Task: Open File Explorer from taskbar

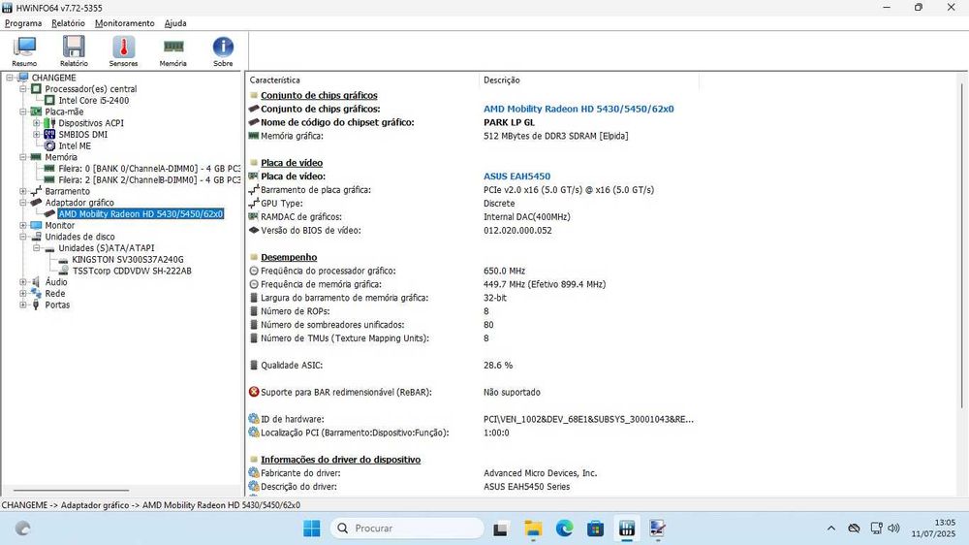Action: coord(533,529)
